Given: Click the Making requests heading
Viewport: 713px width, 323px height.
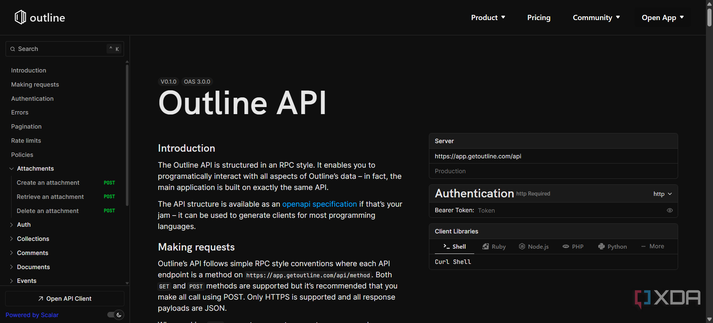Looking at the screenshot, I should [196, 247].
